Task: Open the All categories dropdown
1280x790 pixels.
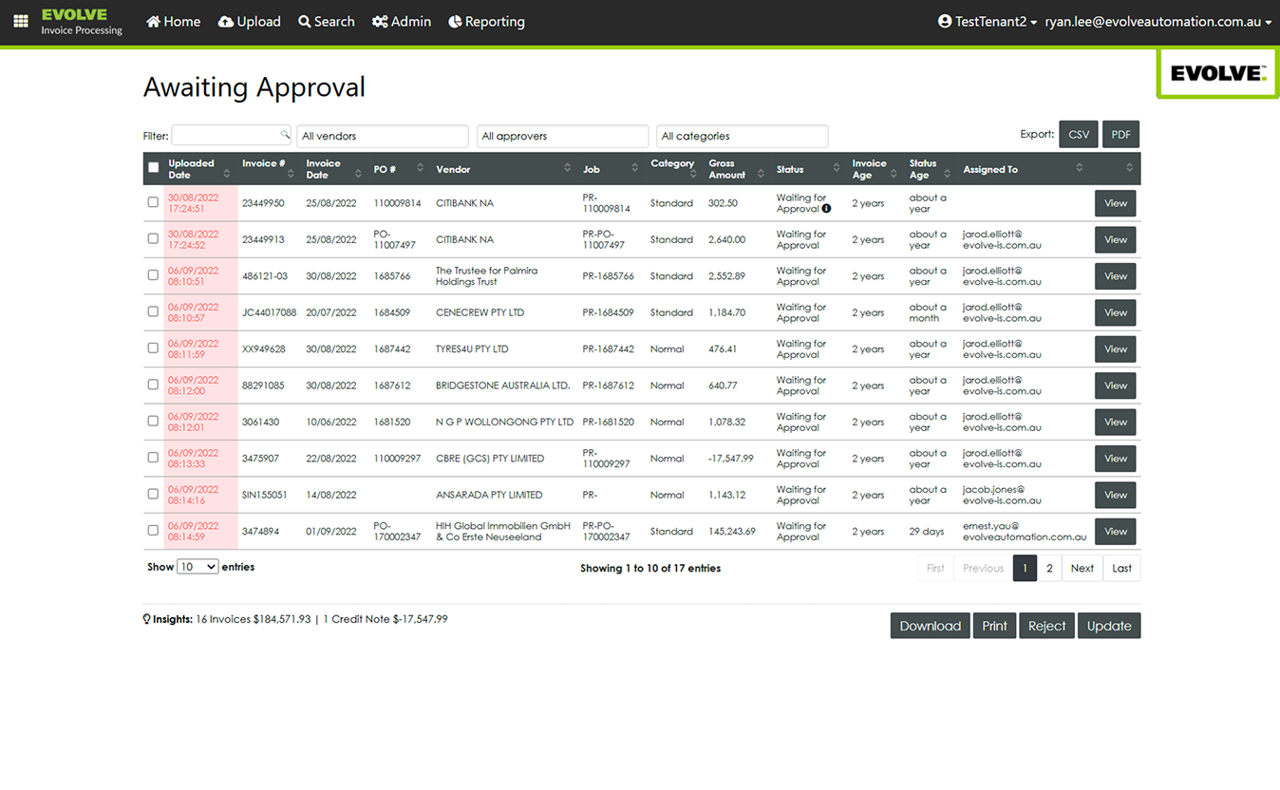Action: [x=743, y=136]
